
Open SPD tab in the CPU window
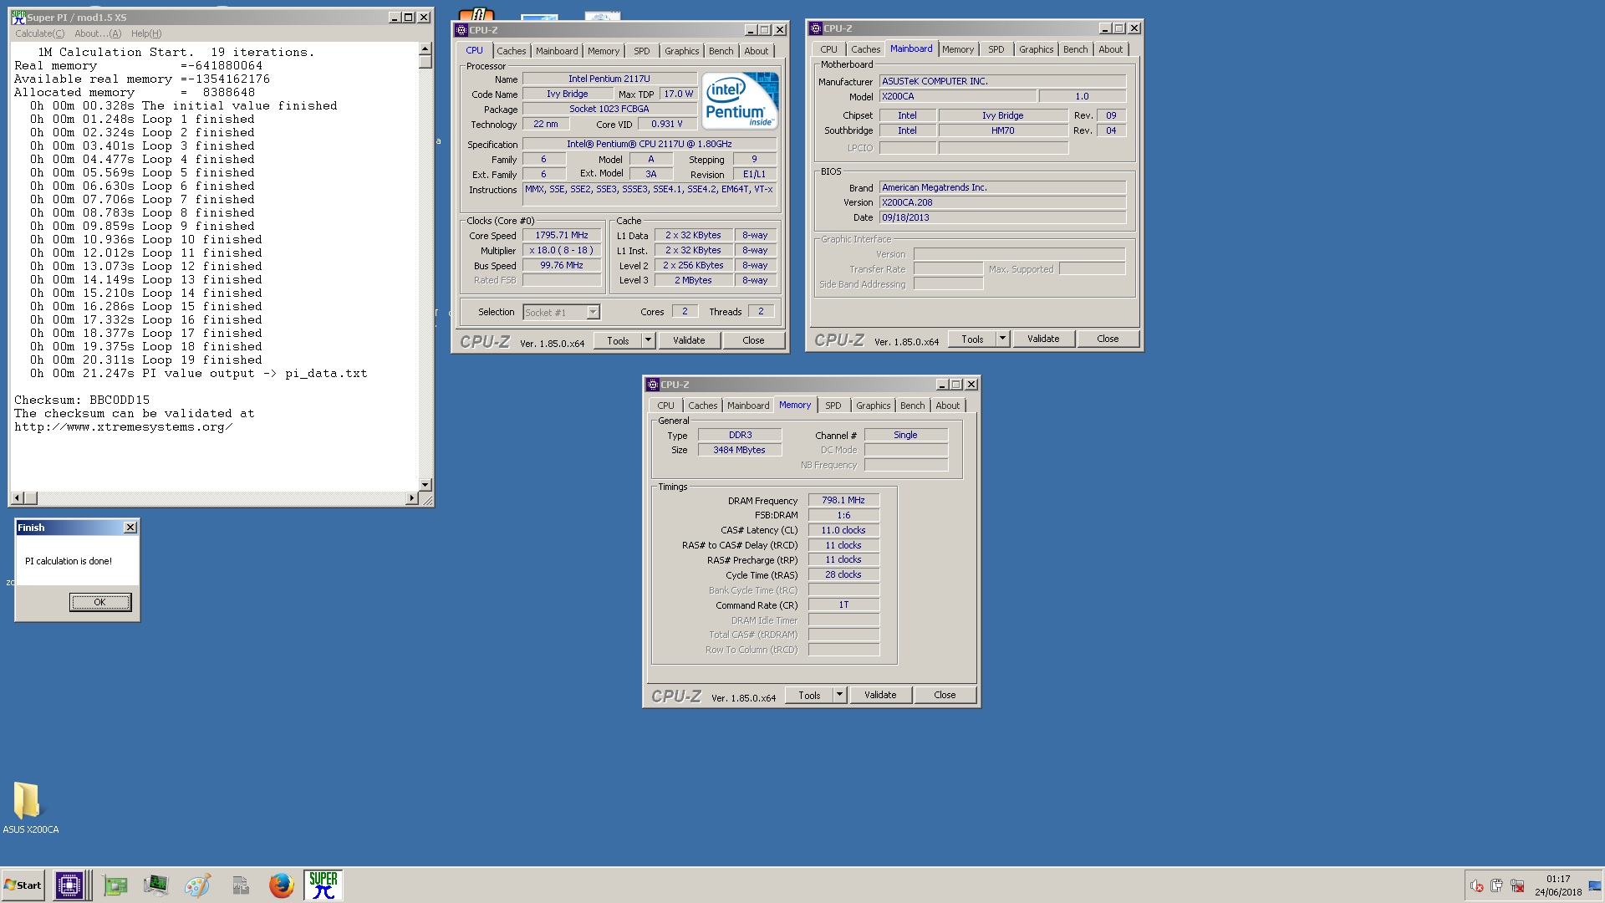641,51
